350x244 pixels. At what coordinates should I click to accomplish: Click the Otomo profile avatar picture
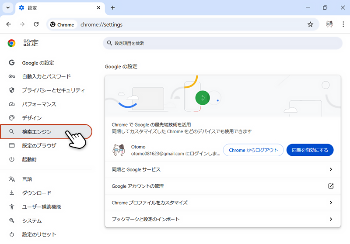point(119,150)
